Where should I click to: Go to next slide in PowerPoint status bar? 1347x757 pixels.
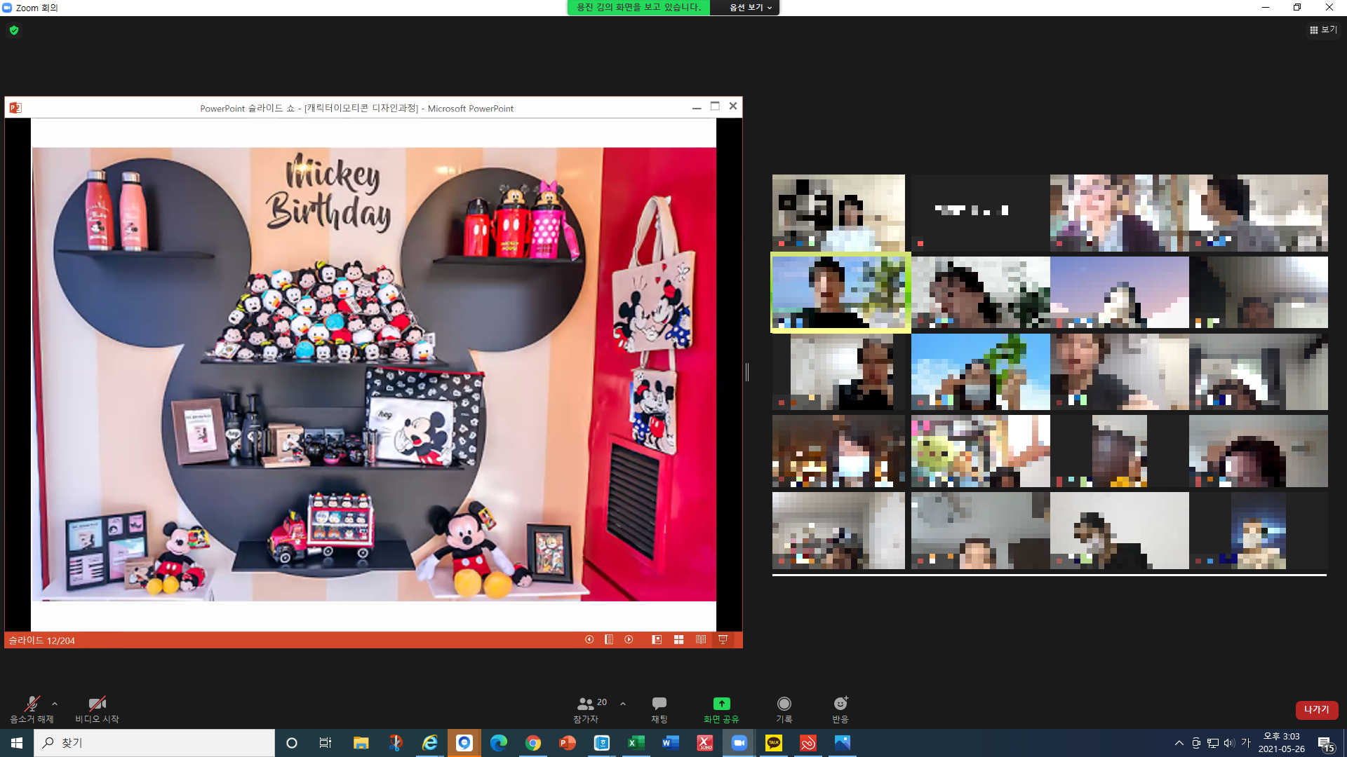629,639
